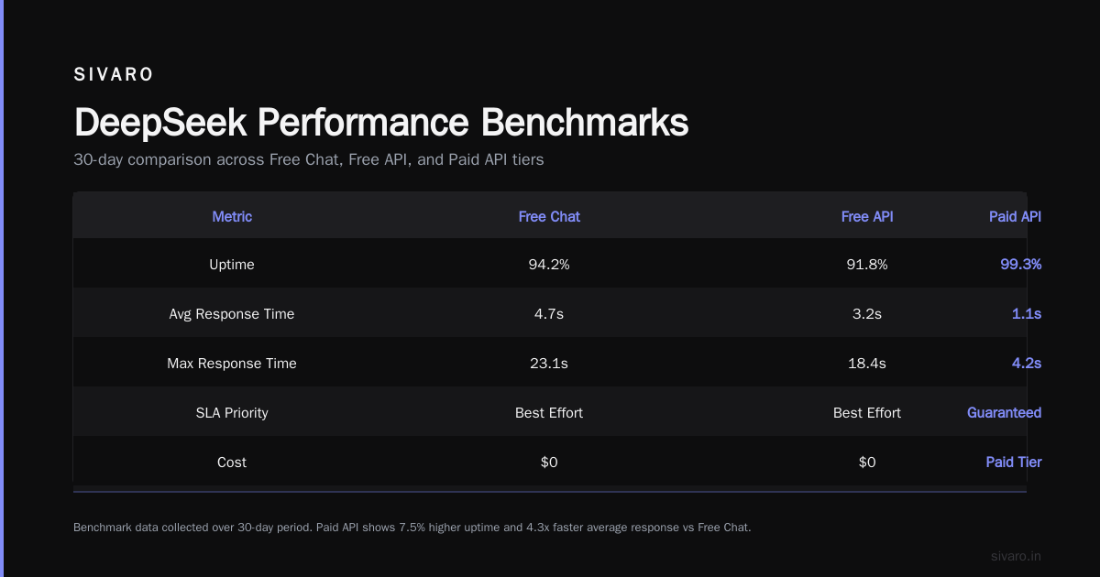Open the sivaro.in link

coord(1016,556)
